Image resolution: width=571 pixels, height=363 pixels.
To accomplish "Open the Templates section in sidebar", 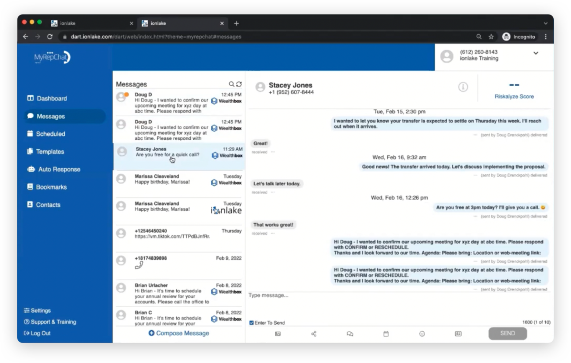I will click(x=49, y=152).
